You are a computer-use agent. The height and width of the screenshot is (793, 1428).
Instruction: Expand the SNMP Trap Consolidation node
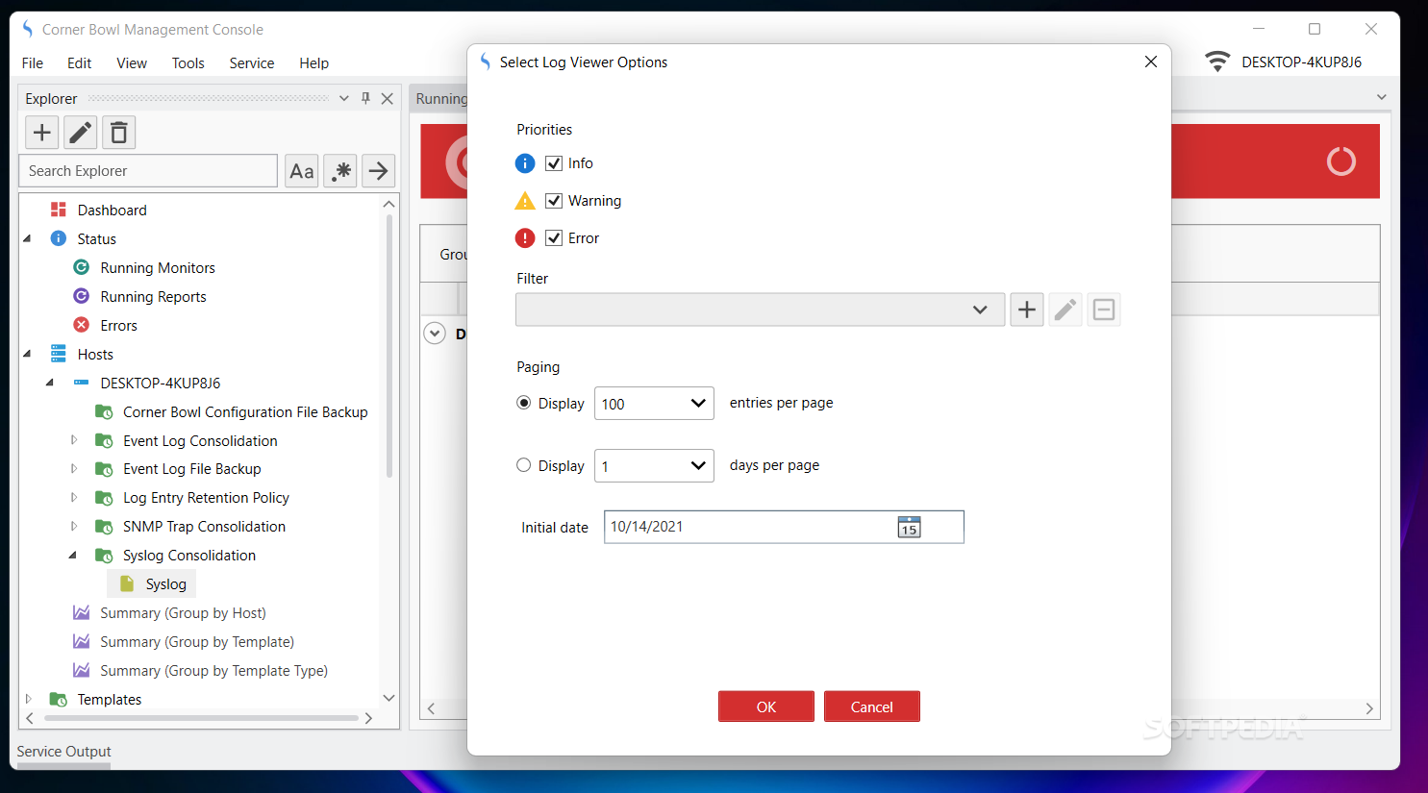tap(73, 526)
